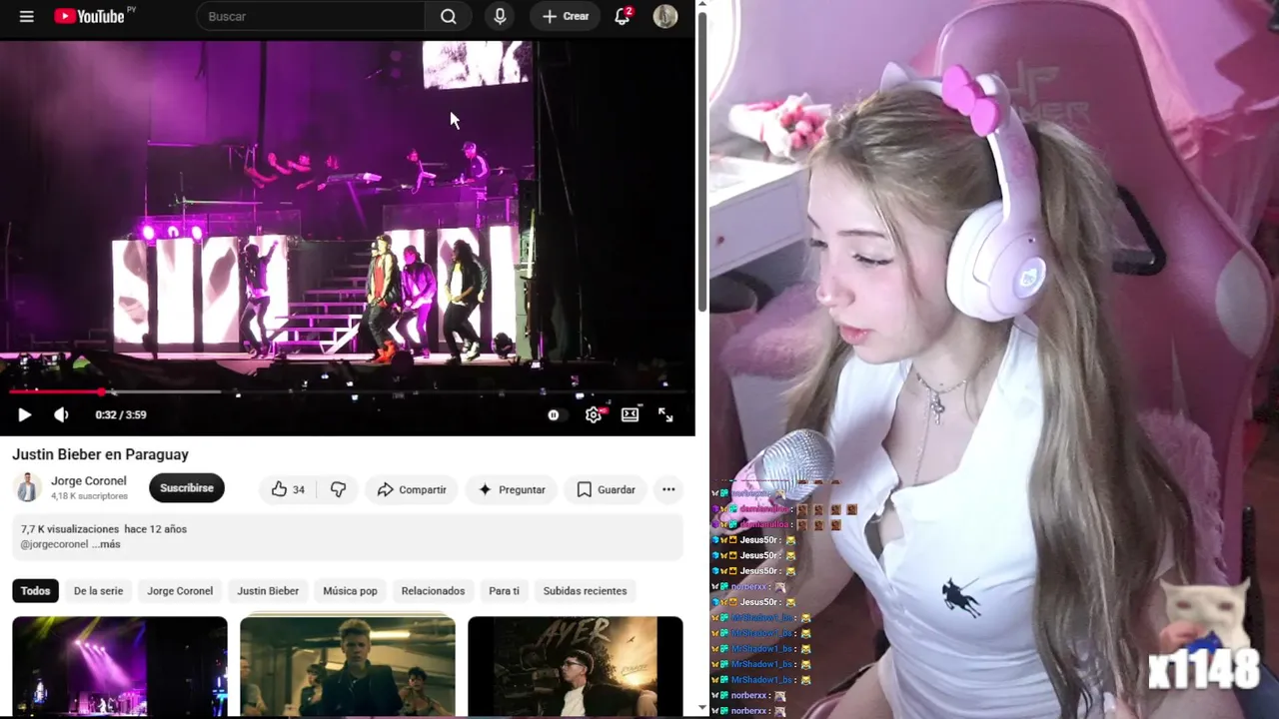Select the Para ti chip
This screenshot has width=1279, height=719.
504,591
